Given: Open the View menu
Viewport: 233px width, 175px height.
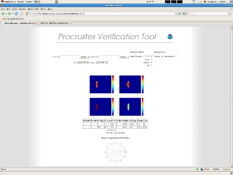Looking at the screenshot, I should point(15,9).
